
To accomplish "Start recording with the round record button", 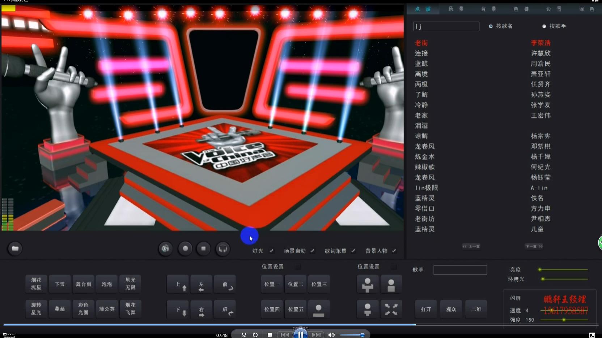I will click(x=185, y=248).
